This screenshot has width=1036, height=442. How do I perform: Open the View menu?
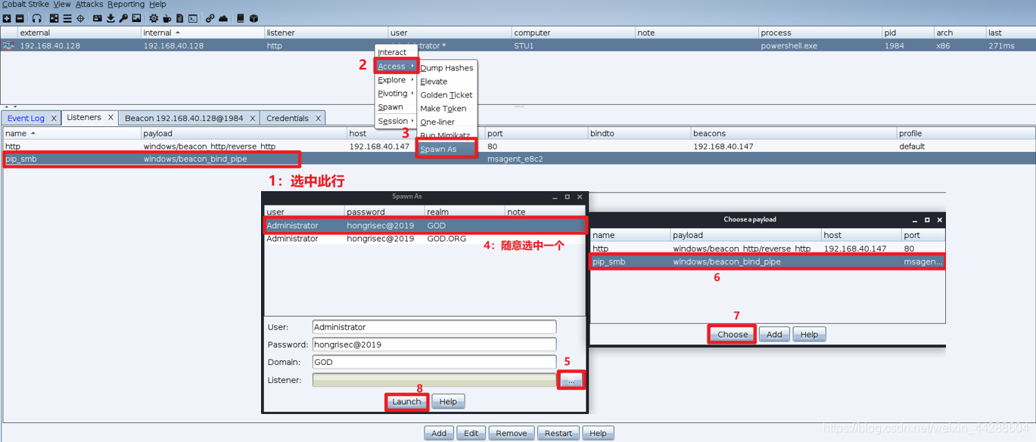[62, 5]
